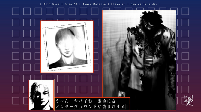Select the "Area A2" header label

(71, 4)
